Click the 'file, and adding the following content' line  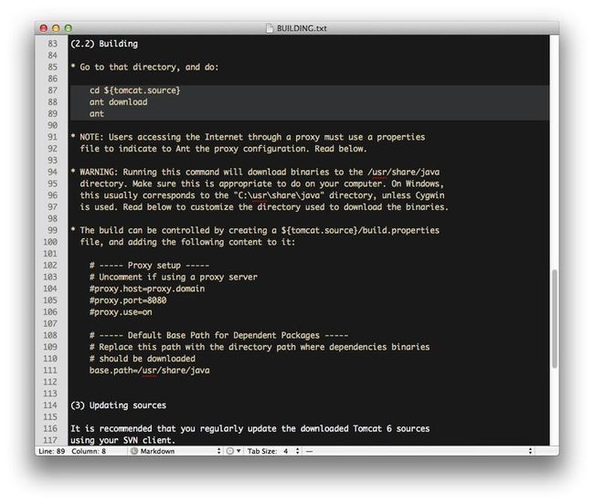(x=187, y=242)
